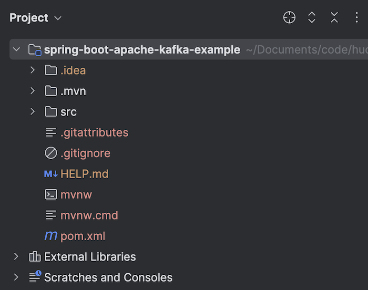This screenshot has width=368, height=290.
Task: Click the Select Opened File crosshair icon
Action: click(x=289, y=17)
